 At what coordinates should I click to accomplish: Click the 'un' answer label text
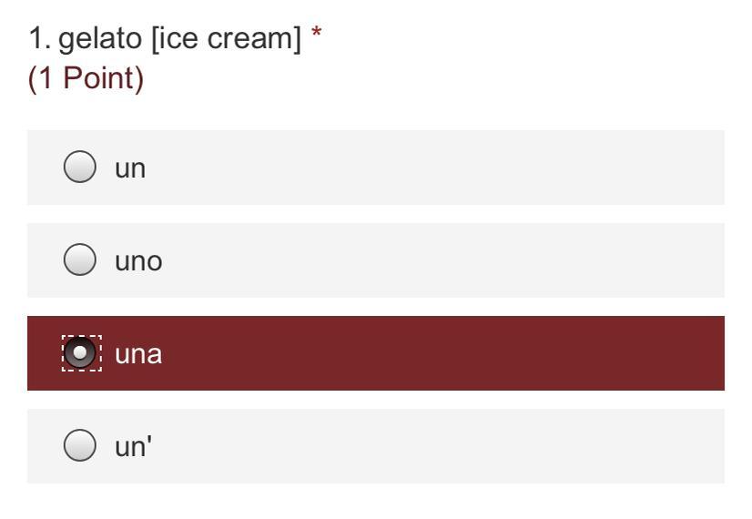coord(130,168)
